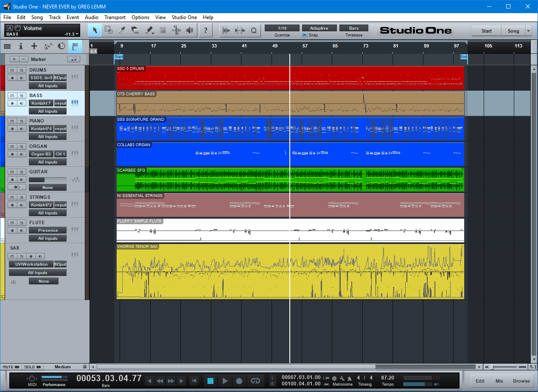The width and height of the screenshot is (538, 392).
Task: Open the Bars Timebase dropdown
Action: 354,28
